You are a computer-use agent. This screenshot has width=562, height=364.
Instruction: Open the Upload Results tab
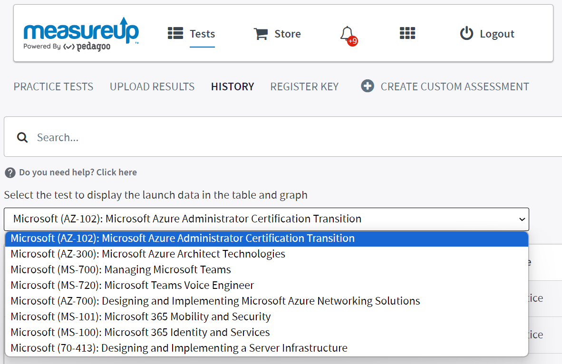[152, 86]
